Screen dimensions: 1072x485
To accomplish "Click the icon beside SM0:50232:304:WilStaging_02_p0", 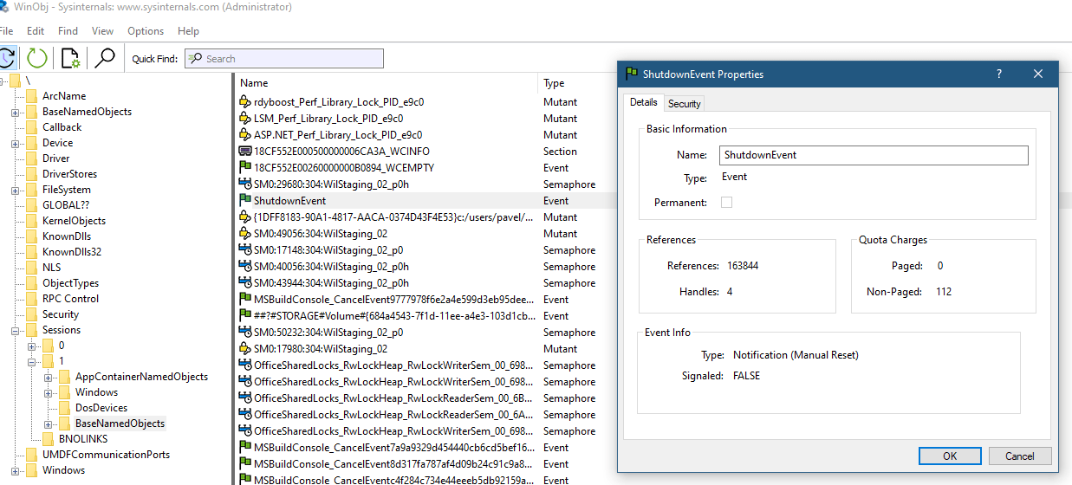I will tap(245, 333).
